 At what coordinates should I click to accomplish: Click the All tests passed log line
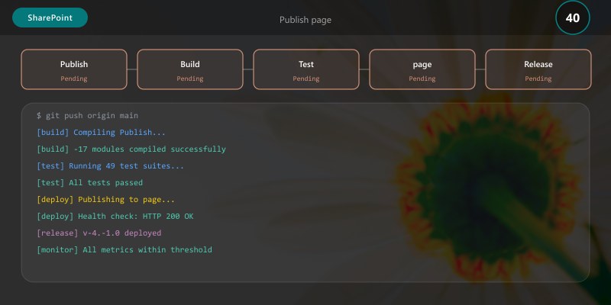89,182
